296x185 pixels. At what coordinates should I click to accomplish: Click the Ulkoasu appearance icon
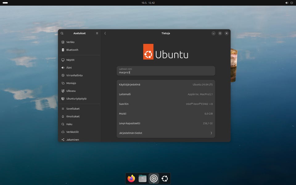coord(63,91)
